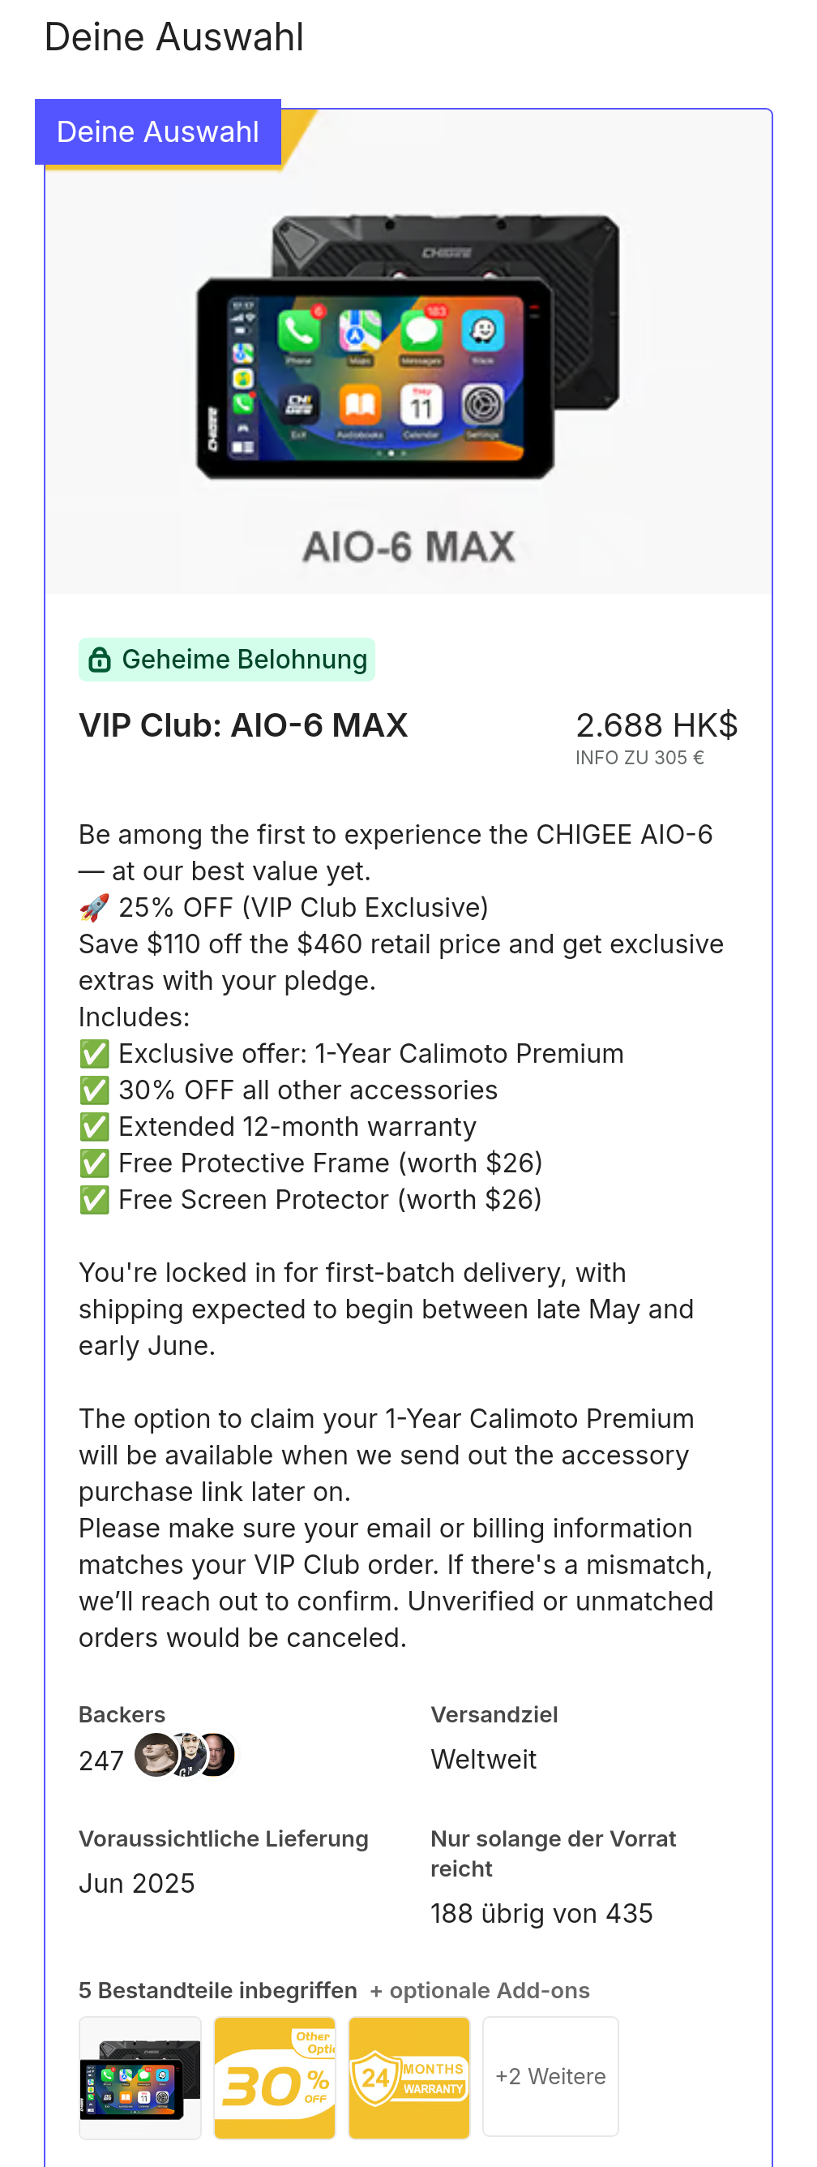The height and width of the screenshot is (2167, 817).
Task: Click the + optionale Add-ons text
Action: 480,1990
